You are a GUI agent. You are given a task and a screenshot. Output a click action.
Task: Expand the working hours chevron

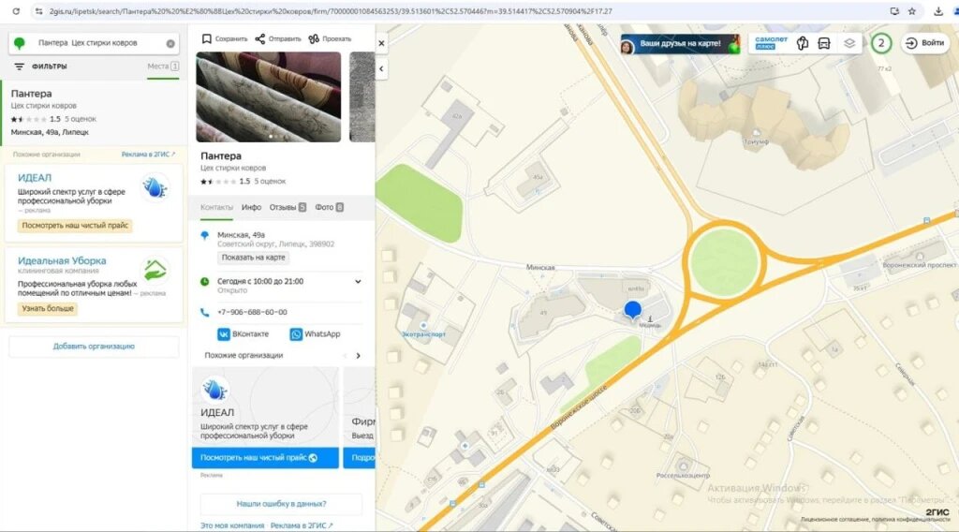tap(358, 282)
